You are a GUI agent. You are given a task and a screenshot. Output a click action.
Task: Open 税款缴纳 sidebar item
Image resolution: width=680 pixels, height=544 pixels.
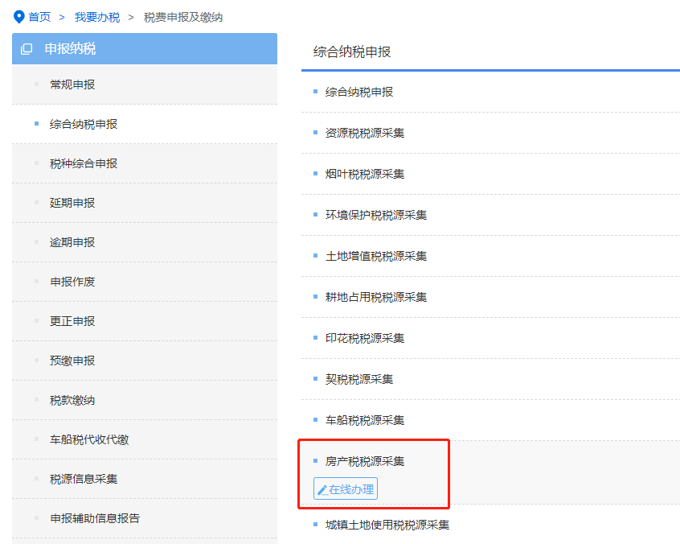pyautogui.click(x=72, y=400)
